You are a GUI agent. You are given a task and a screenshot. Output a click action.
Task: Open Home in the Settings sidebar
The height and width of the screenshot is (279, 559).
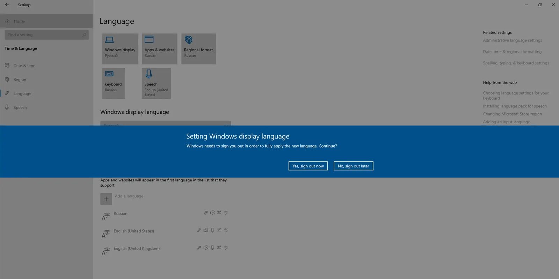46,21
